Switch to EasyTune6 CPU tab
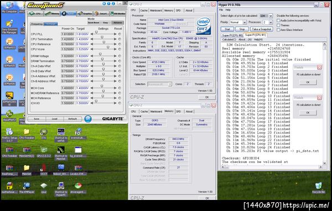The height and width of the screenshot is (211, 332). tap(35, 13)
